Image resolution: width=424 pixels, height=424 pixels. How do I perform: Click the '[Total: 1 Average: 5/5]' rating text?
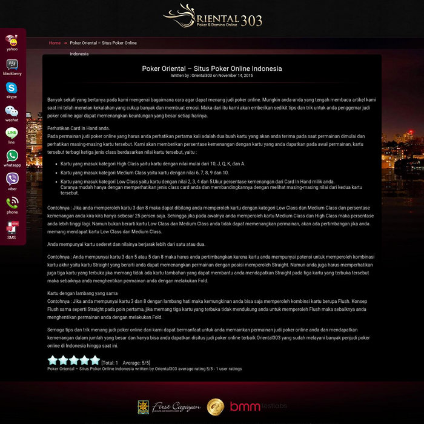126,363
